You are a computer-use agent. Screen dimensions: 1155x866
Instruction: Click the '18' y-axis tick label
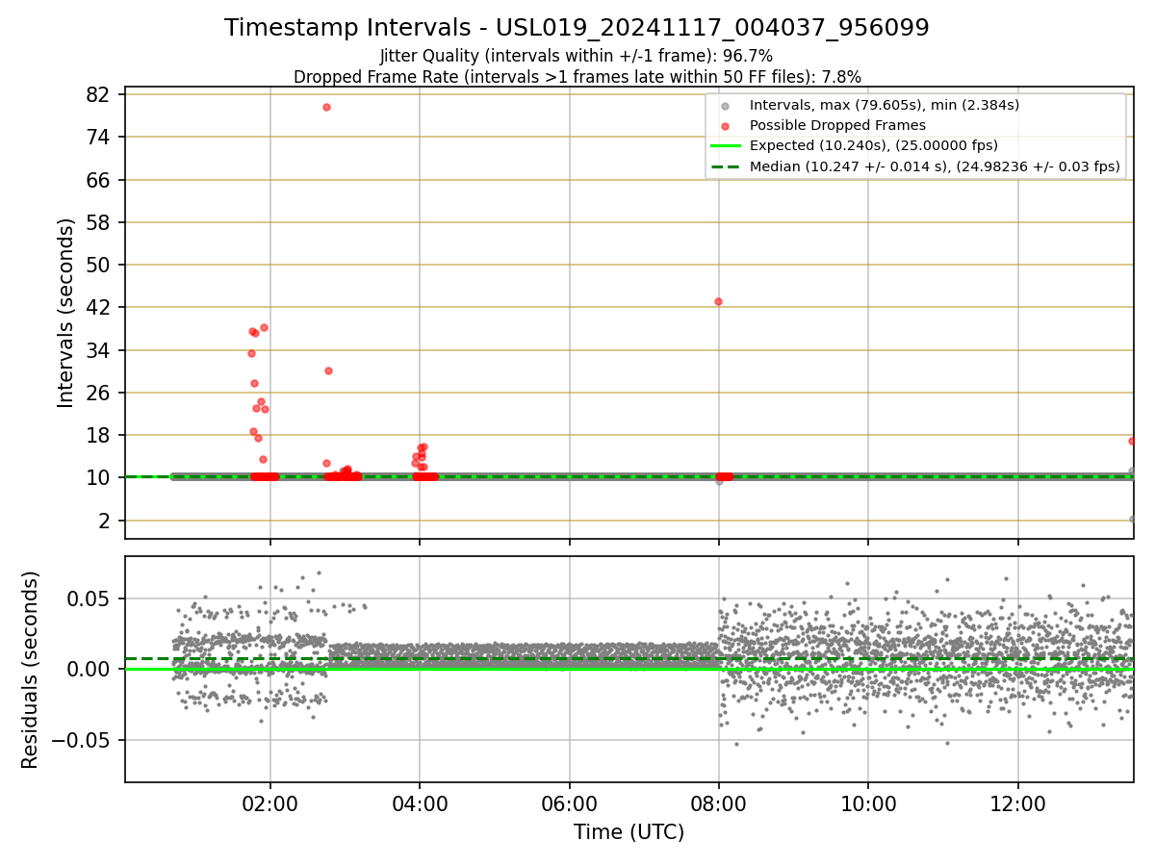99,435
